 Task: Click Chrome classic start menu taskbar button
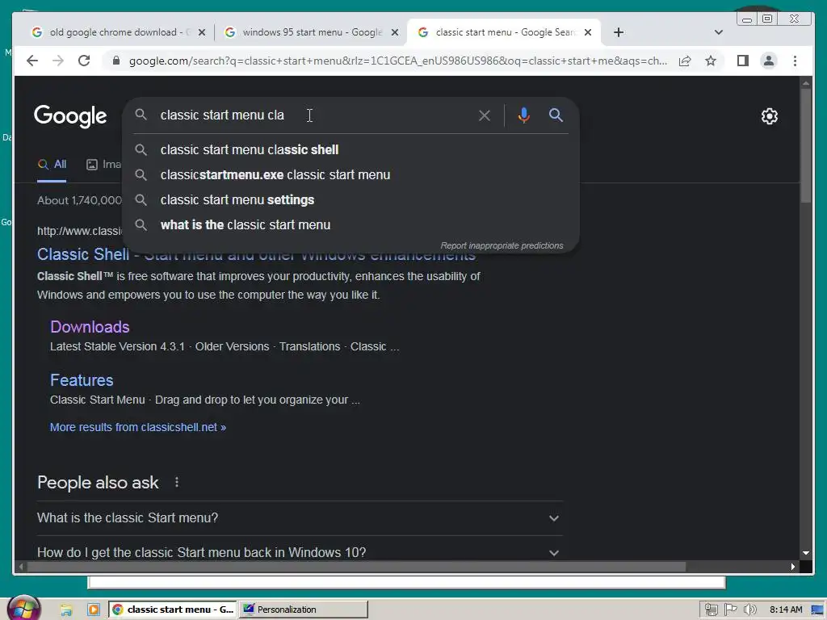click(173, 610)
